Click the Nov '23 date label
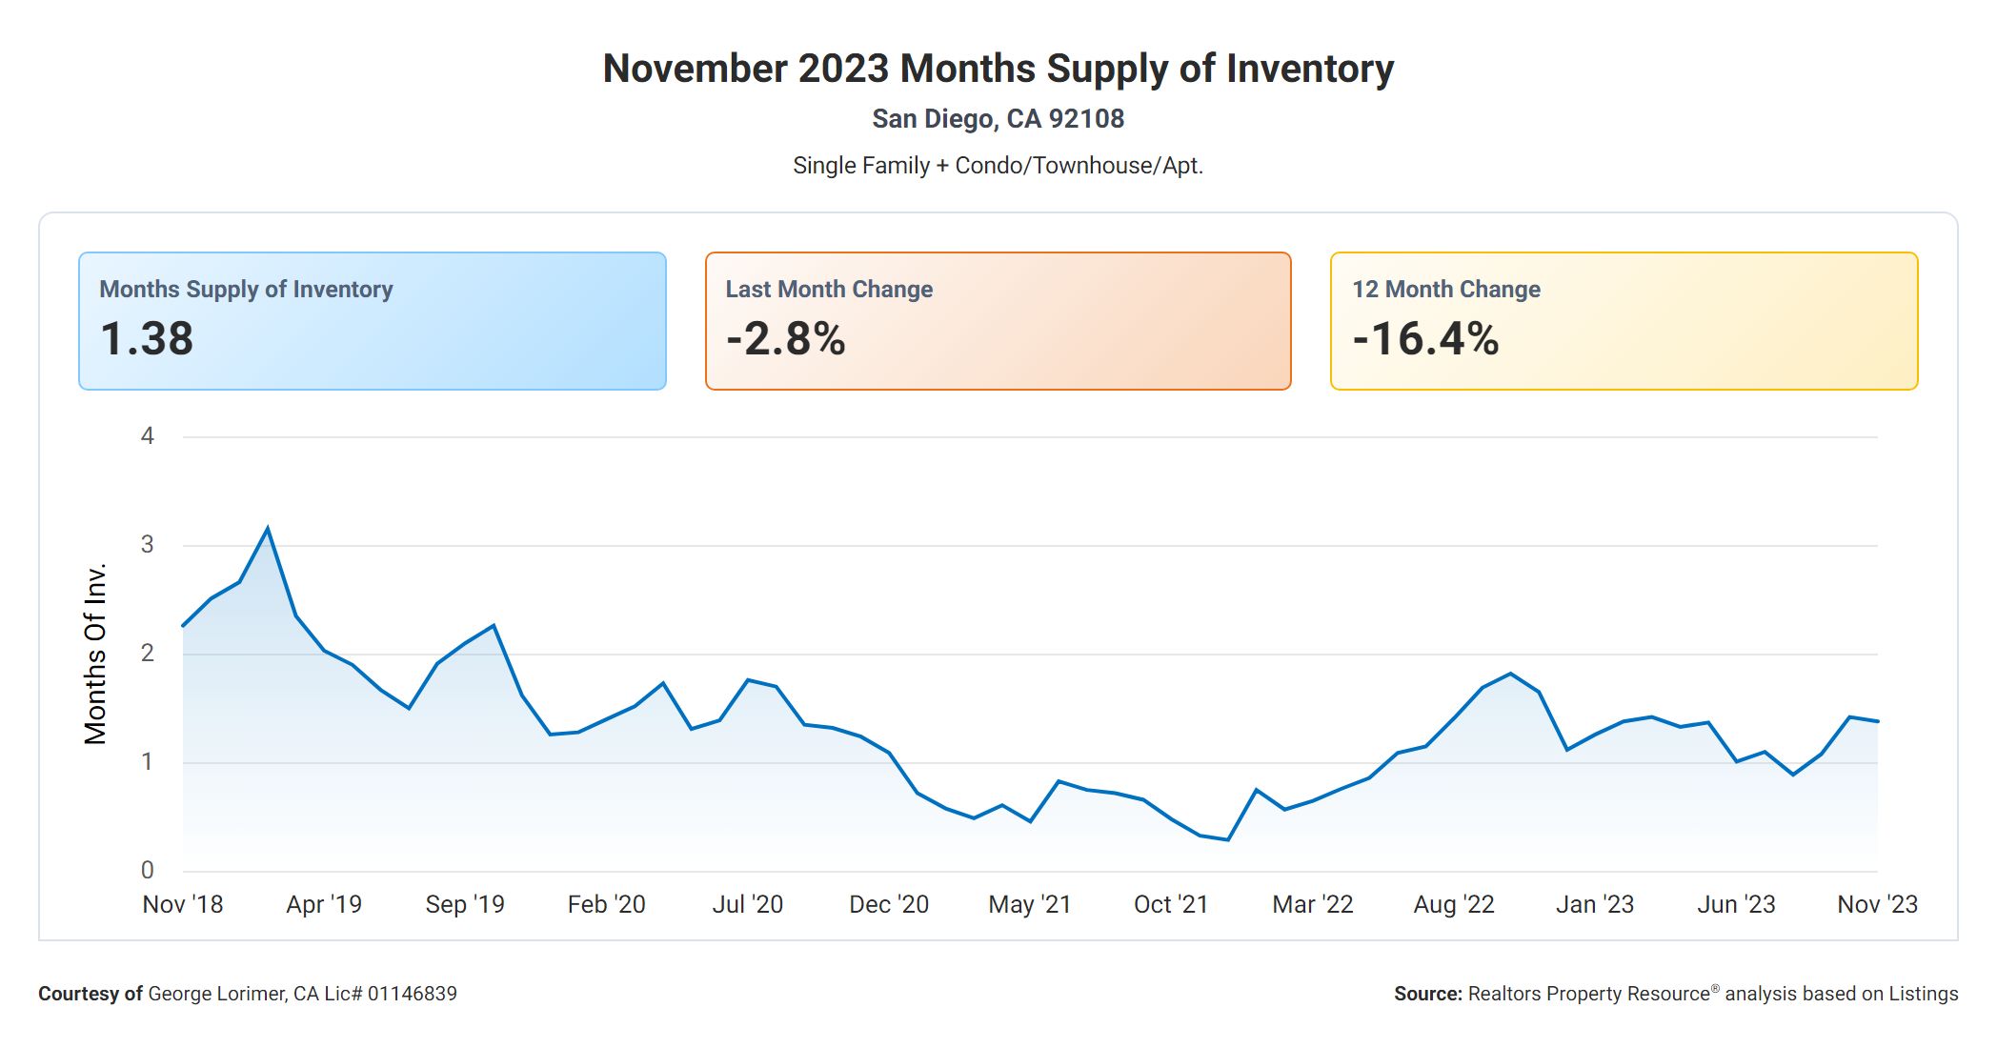Image resolution: width=1997 pixels, height=1048 pixels. click(x=1877, y=904)
